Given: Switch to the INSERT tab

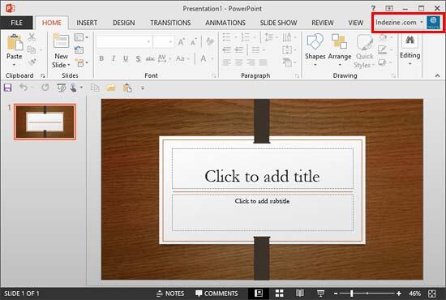Looking at the screenshot, I should (87, 23).
